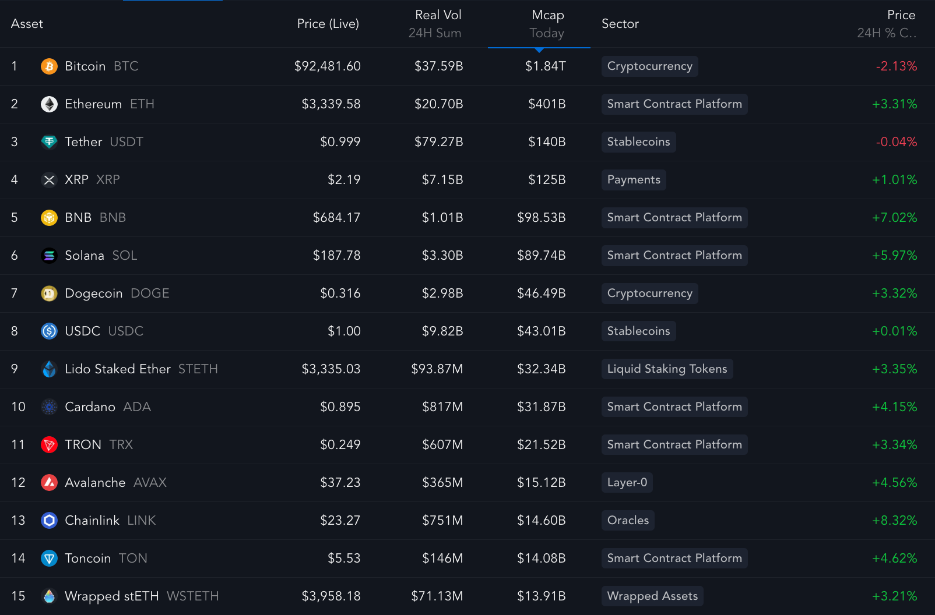The image size is (935, 615).
Task: Click the Lido Staked Ether logo icon
Action: (x=49, y=369)
